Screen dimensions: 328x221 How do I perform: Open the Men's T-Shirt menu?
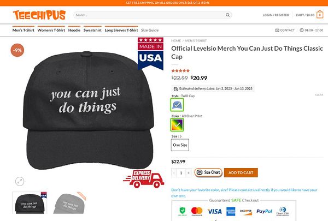[23, 30]
